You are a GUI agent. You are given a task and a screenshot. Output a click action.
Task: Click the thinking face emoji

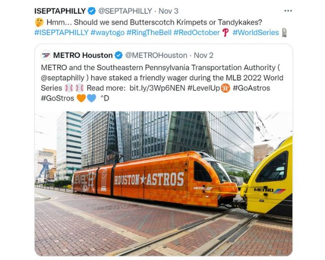39,22
